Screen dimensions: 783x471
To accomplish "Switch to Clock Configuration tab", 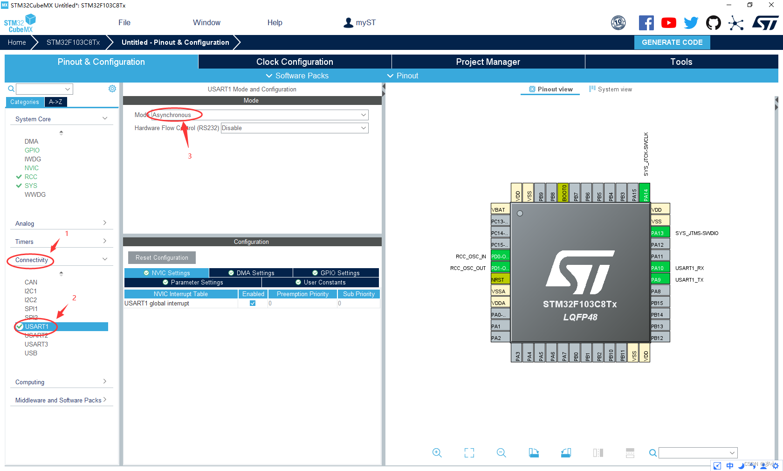I will click(295, 62).
